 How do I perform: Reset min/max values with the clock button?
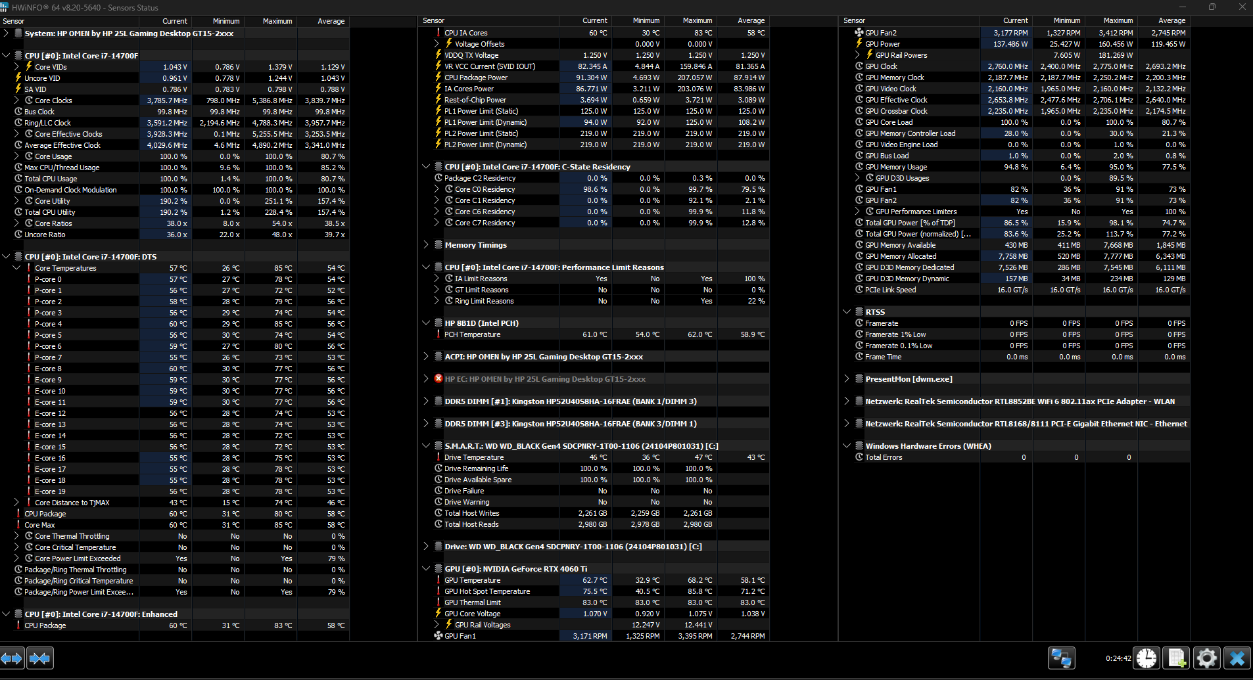[1147, 658]
